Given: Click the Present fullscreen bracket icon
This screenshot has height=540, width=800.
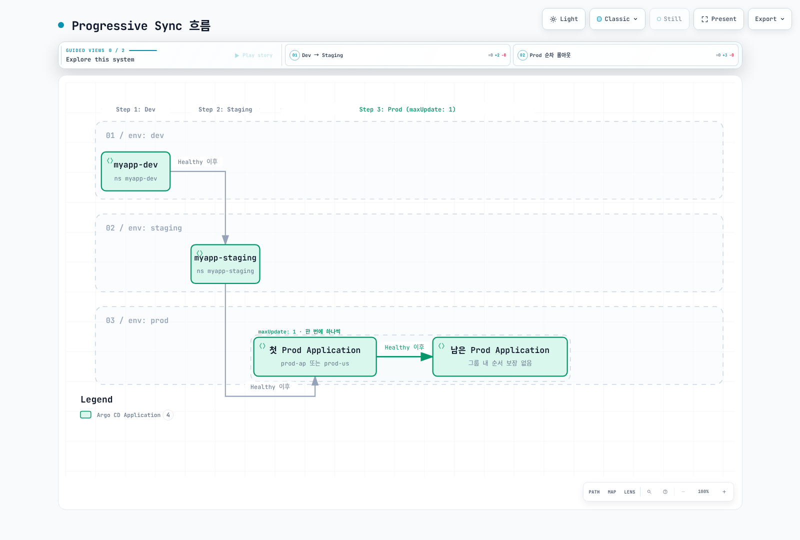Looking at the screenshot, I should point(704,19).
